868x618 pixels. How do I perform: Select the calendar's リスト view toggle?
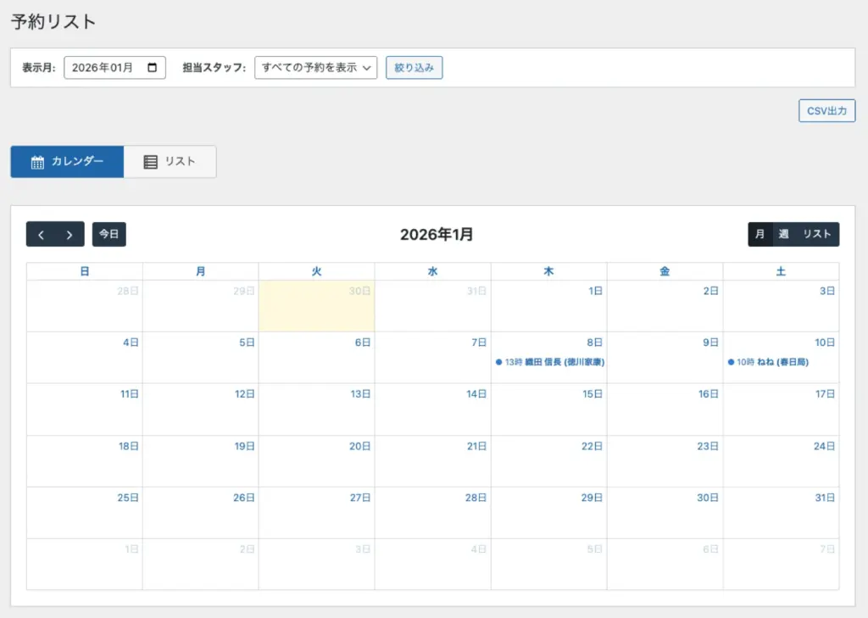coord(816,235)
